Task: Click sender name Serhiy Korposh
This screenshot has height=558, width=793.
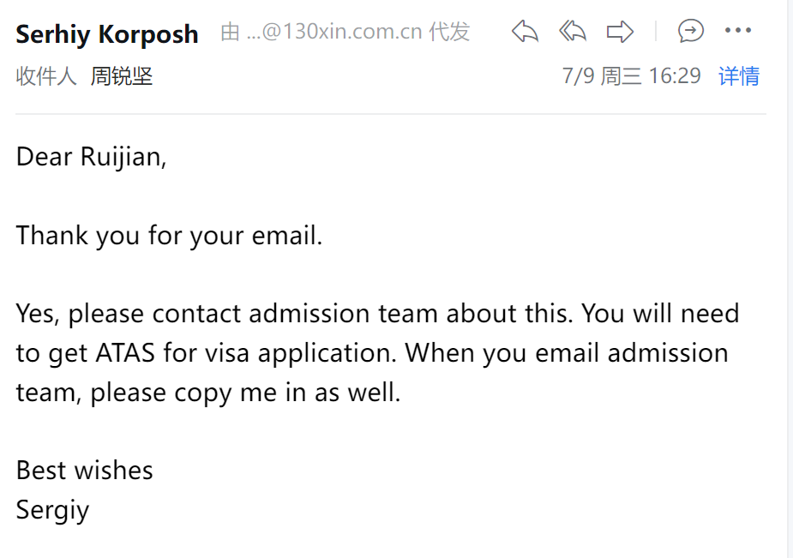Action: click(x=107, y=34)
